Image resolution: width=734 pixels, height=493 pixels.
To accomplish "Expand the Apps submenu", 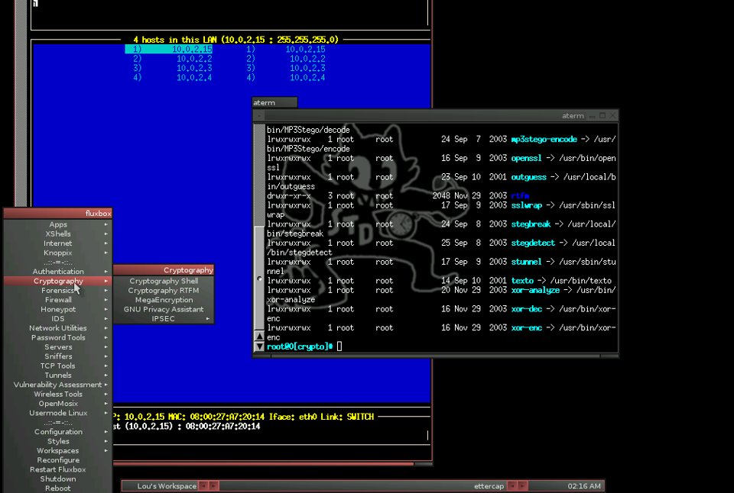I will tap(57, 224).
